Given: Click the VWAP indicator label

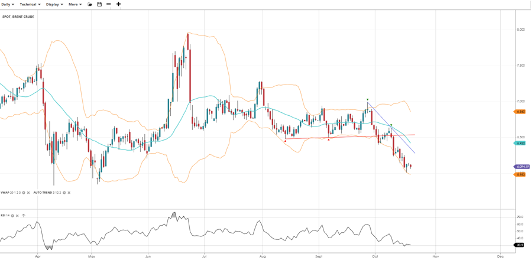Looking at the screenshot, I should pyautogui.click(x=5, y=193).
